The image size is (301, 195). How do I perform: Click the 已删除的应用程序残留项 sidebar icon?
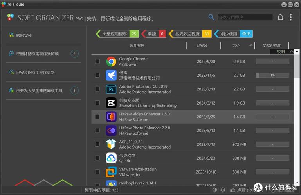tap(11, 53)
